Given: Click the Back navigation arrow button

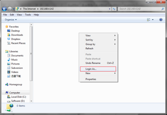Looking at the screenshot, I should [x=4, y=9].
